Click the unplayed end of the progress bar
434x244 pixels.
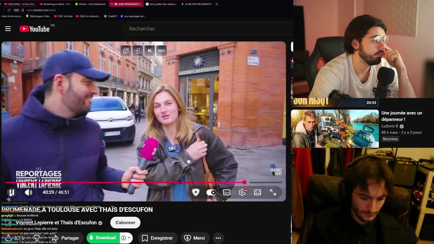click(x=265, y=183)
